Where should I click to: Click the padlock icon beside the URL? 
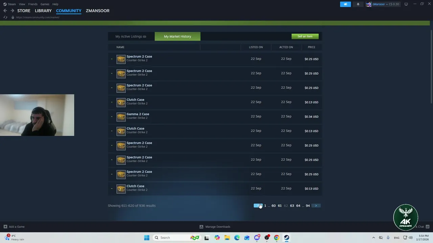[13, 17]
